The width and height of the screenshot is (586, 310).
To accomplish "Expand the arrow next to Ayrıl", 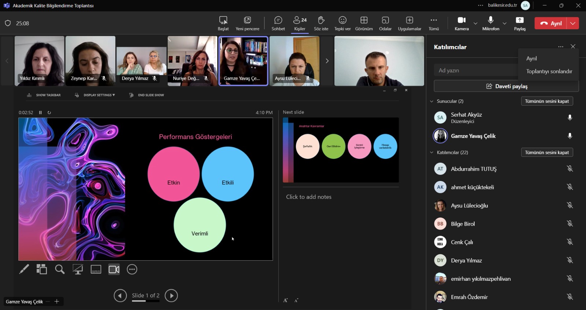I will (x=573, y=23).
